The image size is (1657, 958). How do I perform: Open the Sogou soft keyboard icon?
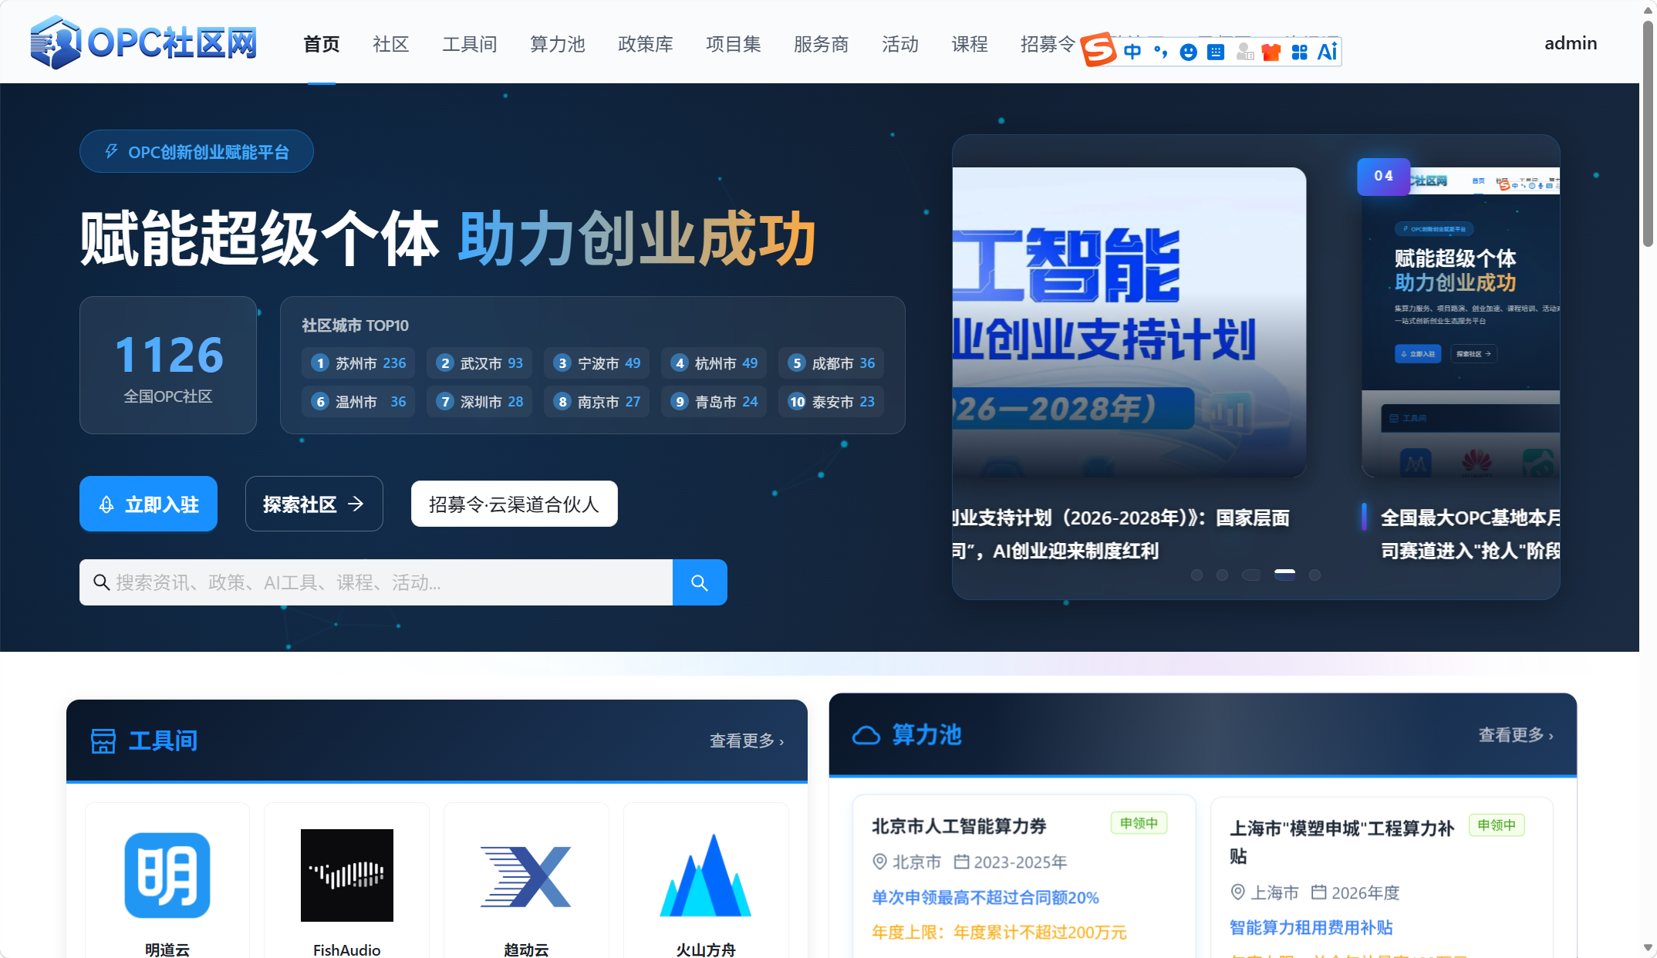(x=1216, y=52)
